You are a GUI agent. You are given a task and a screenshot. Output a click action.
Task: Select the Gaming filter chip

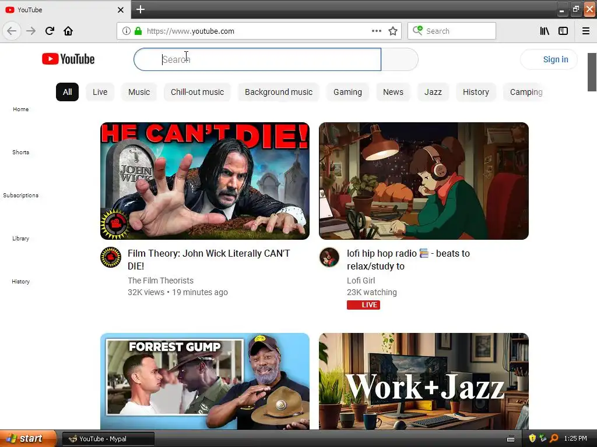[x=347, y=92]
